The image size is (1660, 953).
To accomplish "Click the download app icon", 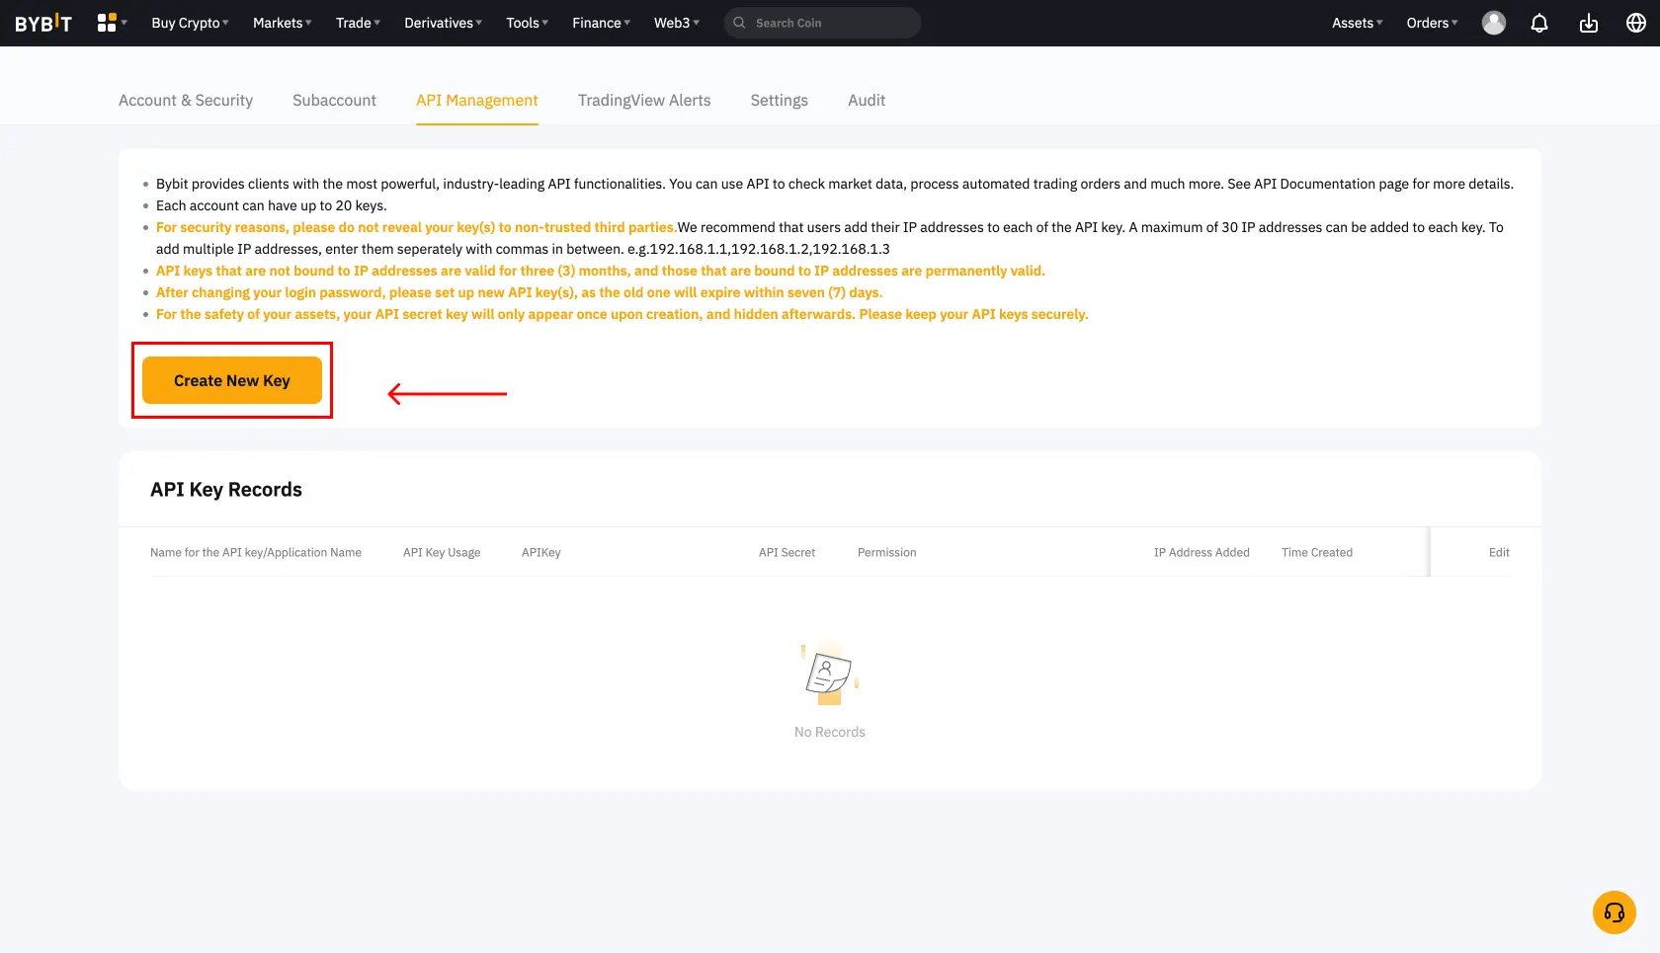I will pyautogui.click(x=1588, y=23).
